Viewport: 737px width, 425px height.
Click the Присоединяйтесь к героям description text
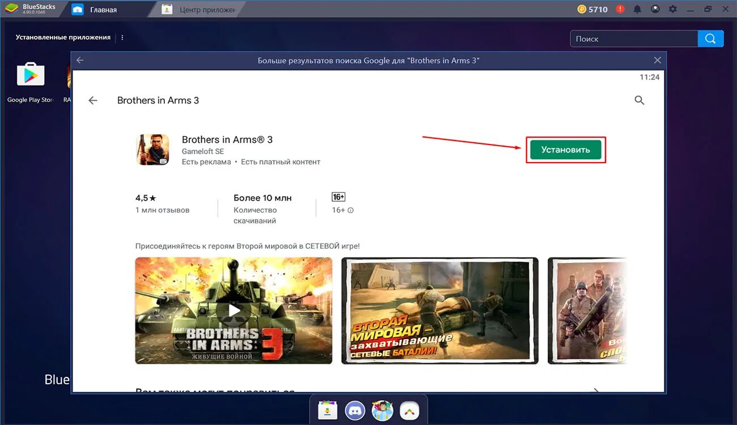coord(248,246)
